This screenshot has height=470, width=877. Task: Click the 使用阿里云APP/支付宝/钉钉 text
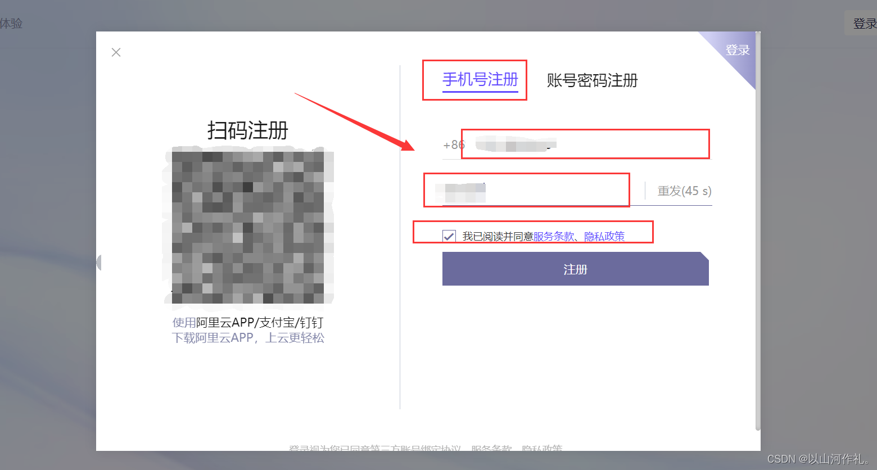point(248,323)
